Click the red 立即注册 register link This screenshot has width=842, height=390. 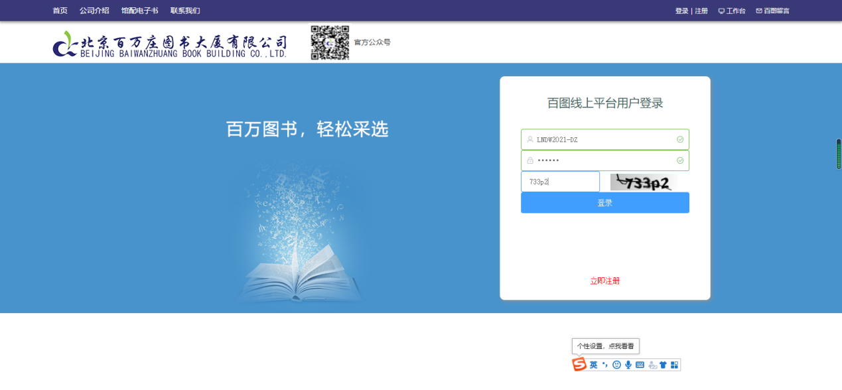[x=604, y=281]
